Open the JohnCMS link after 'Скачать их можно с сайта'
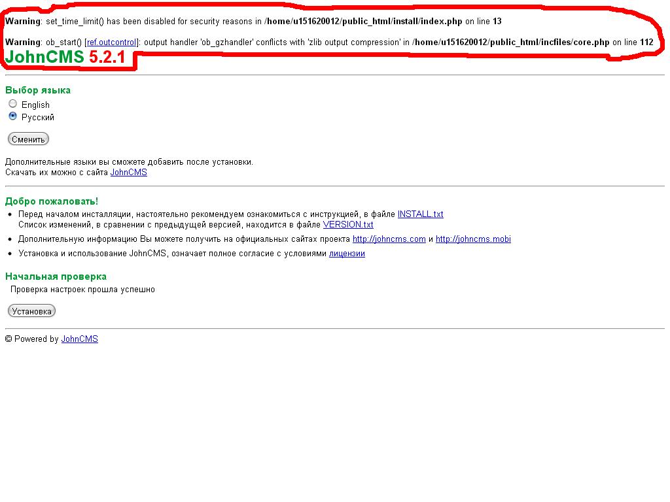The height and width of the screenshot is (502, 670). [x=129, y=173]
